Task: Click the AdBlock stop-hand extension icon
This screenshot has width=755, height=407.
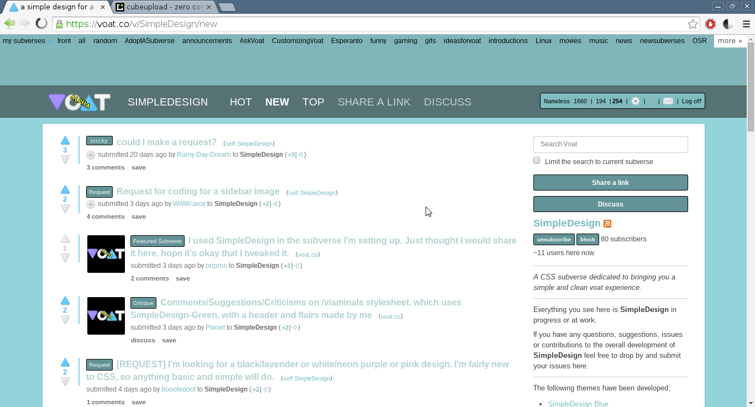Action: (x=711, y=24)
